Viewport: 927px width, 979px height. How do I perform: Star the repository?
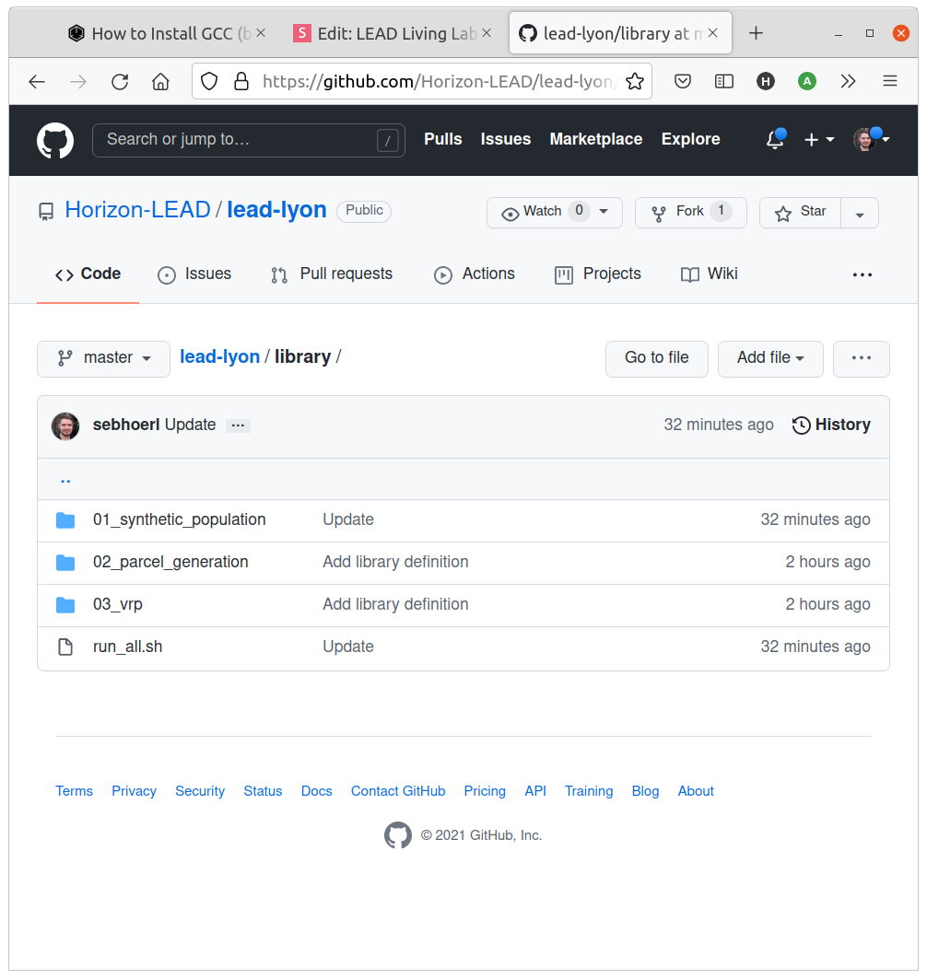click(800, 212)
